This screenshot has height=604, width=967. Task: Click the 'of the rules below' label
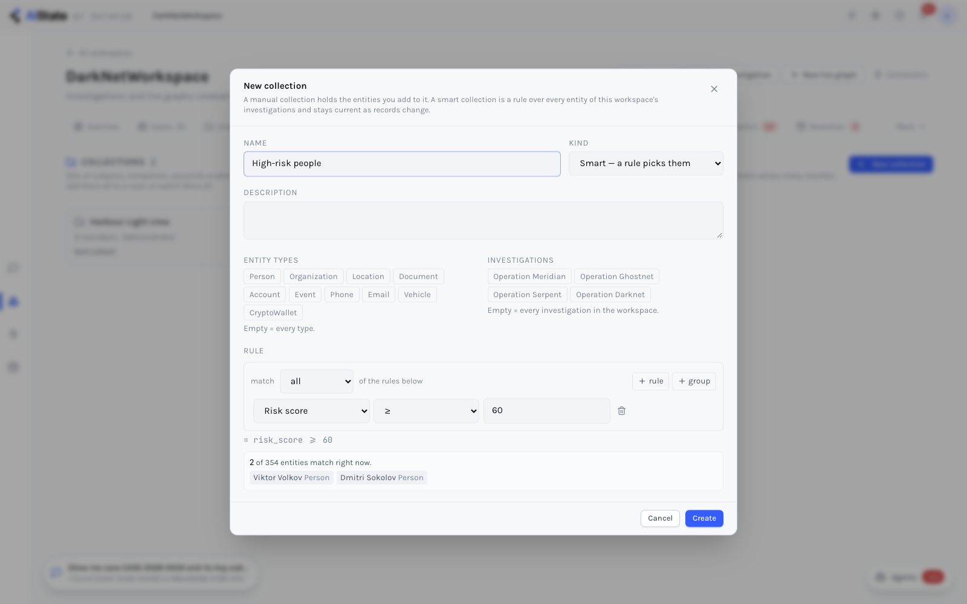tap(391, 381)
